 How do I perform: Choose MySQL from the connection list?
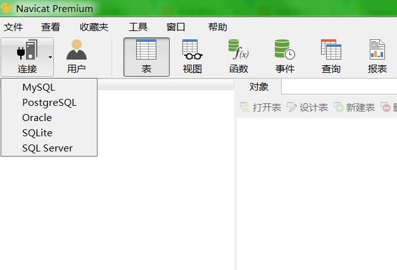[39, 87]
